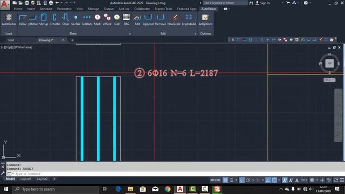
Task: Click the Undo arrow in quick access toolbar
Action: 57,3
